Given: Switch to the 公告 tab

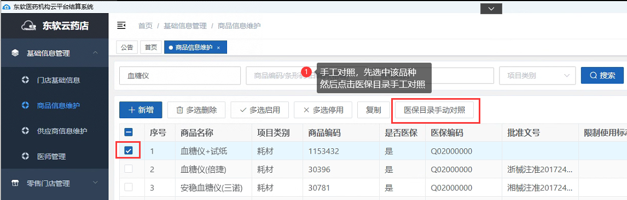Looking at the screenshot, I should (127, 47).
